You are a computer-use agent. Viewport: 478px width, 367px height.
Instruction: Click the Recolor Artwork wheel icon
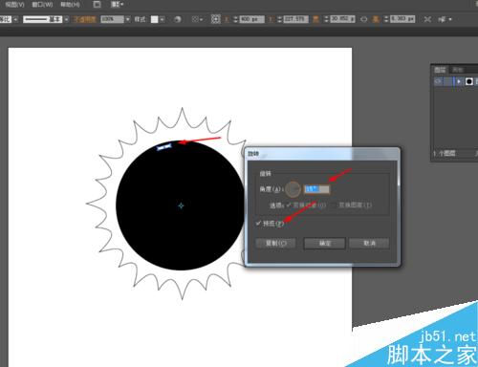[x=178, y=19]
